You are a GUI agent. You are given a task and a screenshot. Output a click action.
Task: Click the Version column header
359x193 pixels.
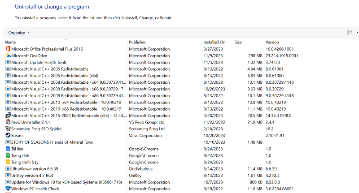pyautogui.click(x=272, y=42)
